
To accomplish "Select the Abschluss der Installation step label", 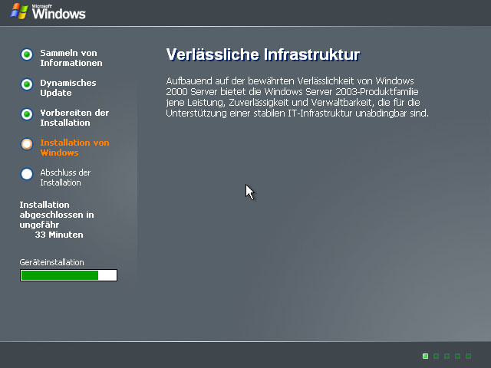I will click(65, 178).
